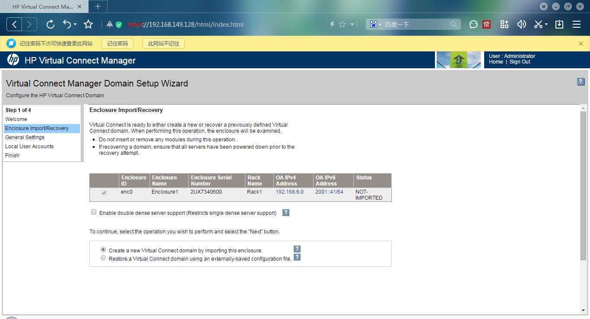Screen dimensions: 590x319
Task: Open dropdown next to the undo arrow
Action: coord(75,25)
